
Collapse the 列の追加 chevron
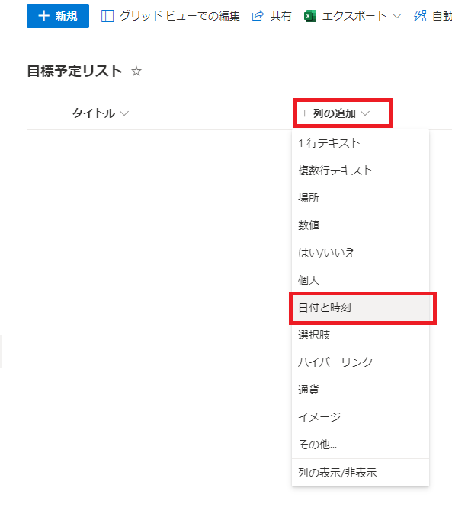pyautogui.click(x=365, y=113)
